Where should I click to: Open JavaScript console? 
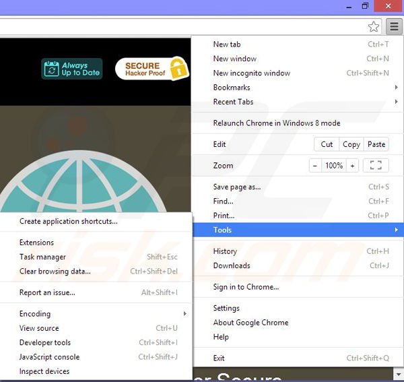[x=96, y=357]
